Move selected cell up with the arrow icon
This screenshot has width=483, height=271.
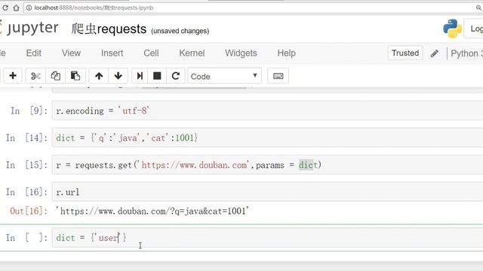point(99,76)
